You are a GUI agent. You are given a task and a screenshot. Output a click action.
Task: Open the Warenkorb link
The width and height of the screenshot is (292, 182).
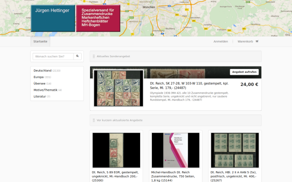pos(245,41)
